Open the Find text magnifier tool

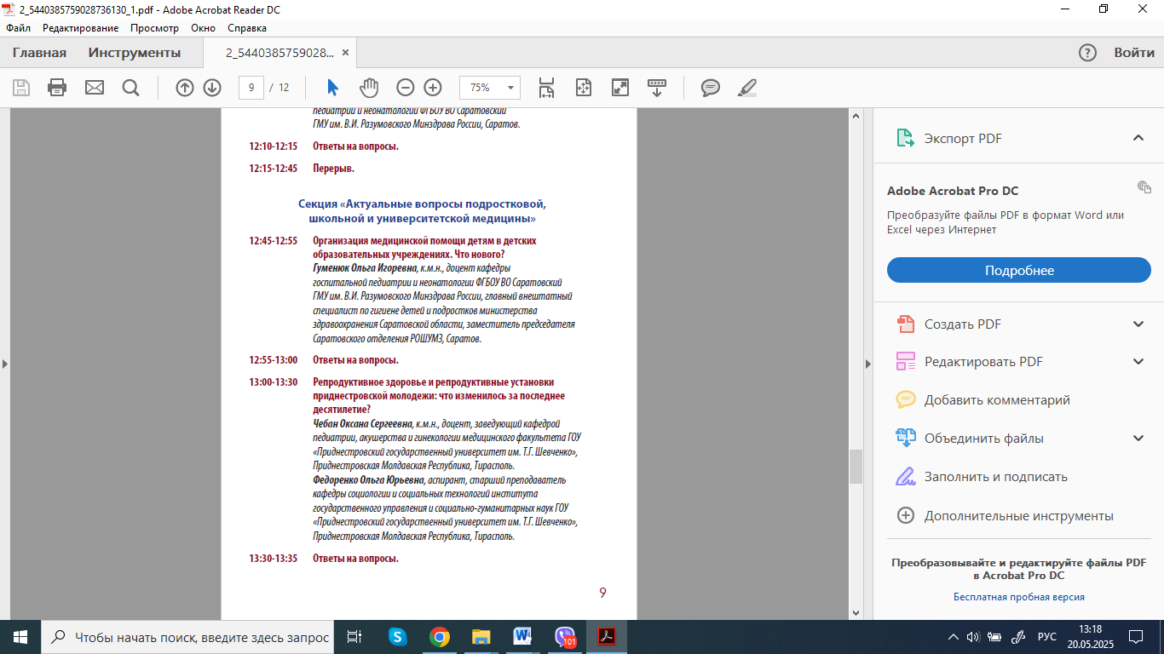point(130,88)
